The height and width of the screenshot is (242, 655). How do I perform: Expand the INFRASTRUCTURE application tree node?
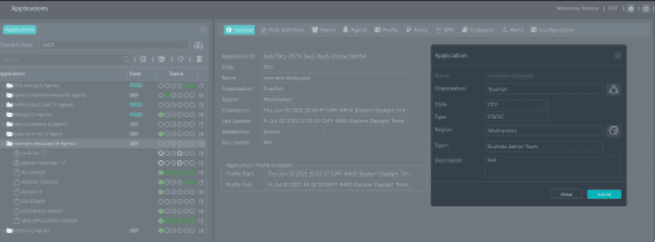click(3, 105)
